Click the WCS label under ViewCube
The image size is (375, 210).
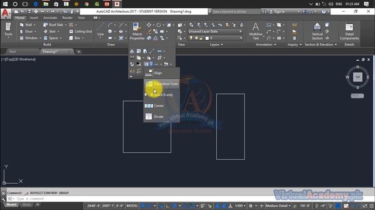tap(357, 96)
